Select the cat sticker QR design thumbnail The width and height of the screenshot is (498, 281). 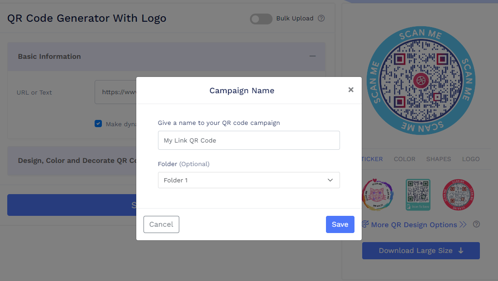tap(378, 195)
